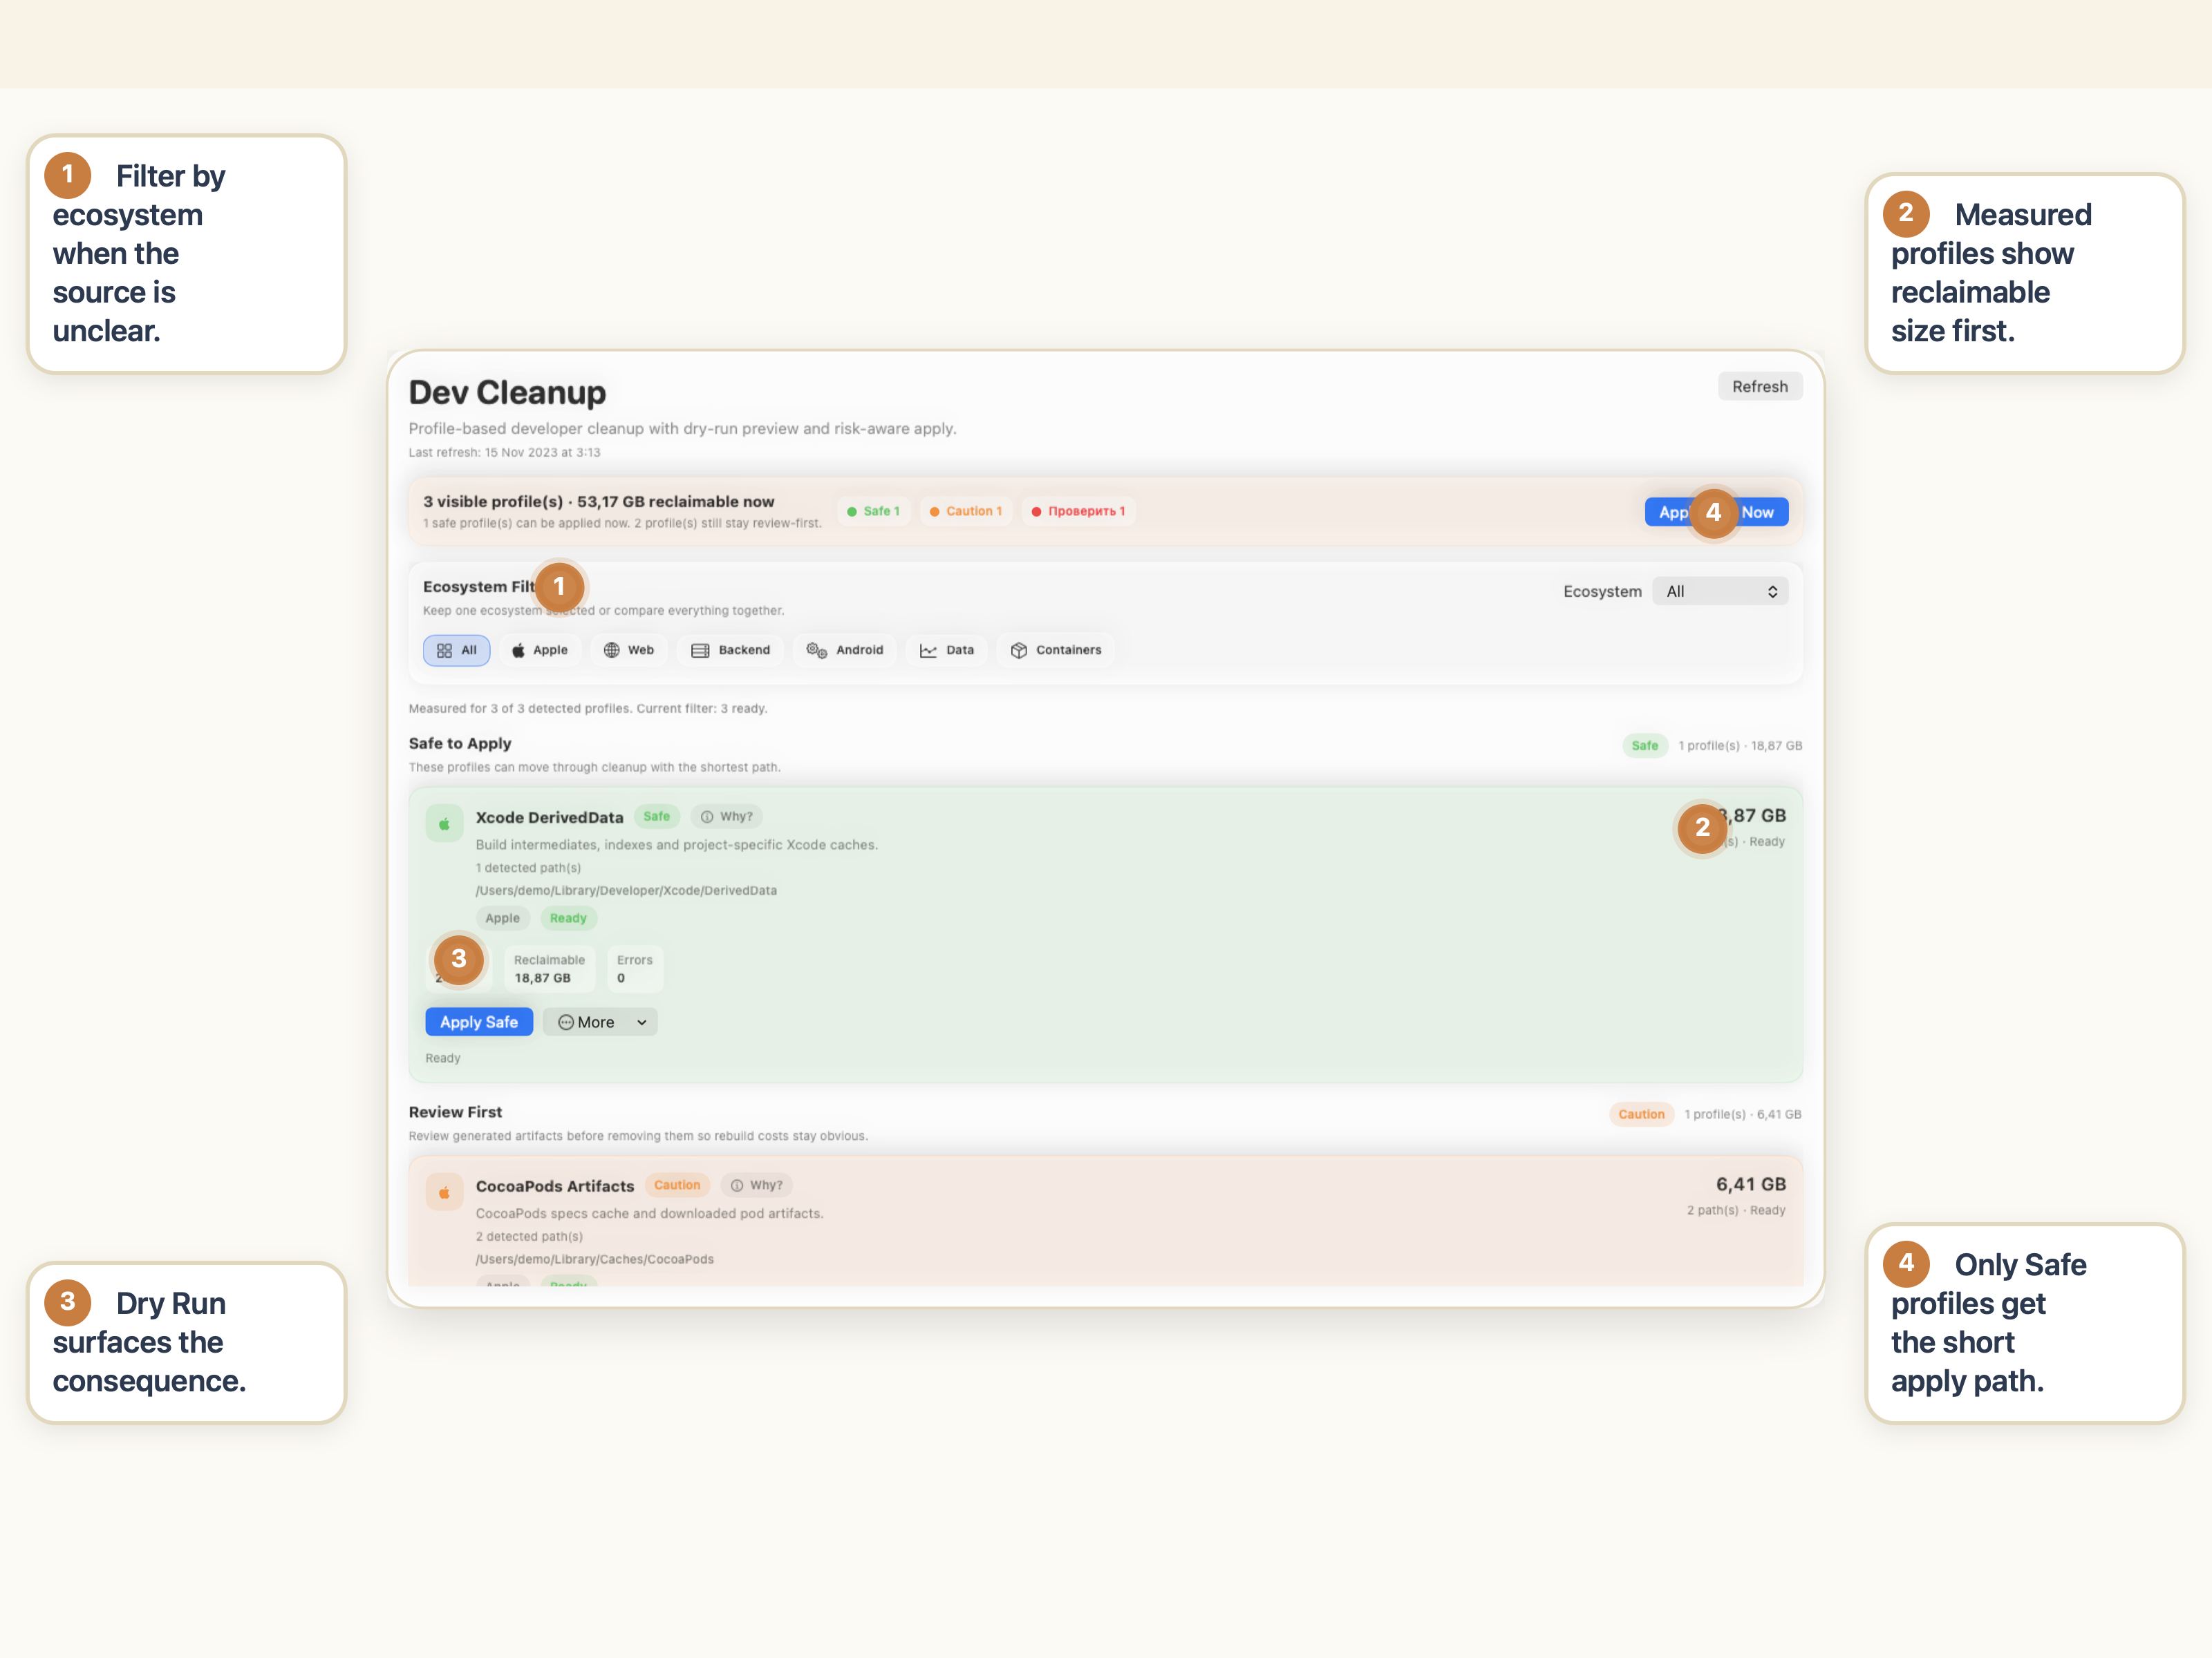Screen dimensions: 2212x1658
Task: Open the Ecosystem dropdown set to All
Action: pyautogui.click(x=1719, y=591)
